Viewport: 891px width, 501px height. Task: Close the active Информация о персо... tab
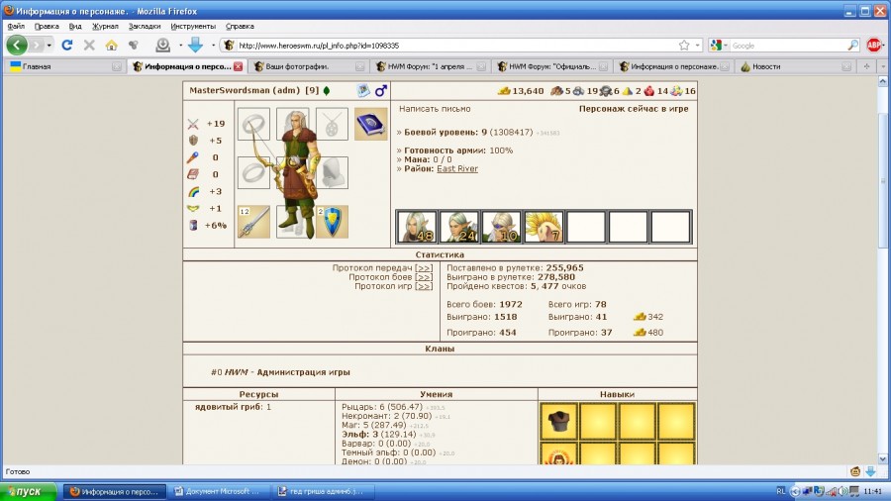(238, 66)
